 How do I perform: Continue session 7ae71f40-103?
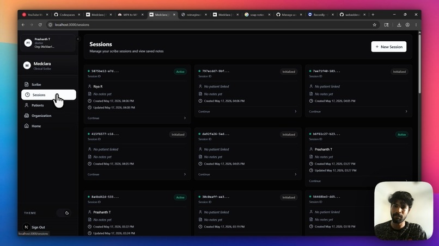point(315,111)
